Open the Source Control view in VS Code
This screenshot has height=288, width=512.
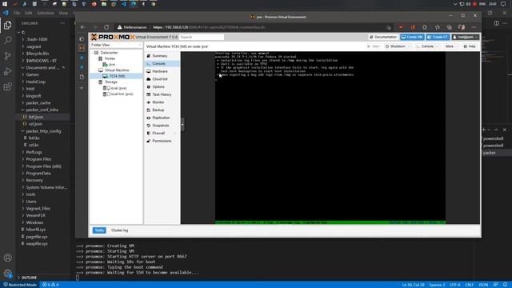[x=7, y=56]
